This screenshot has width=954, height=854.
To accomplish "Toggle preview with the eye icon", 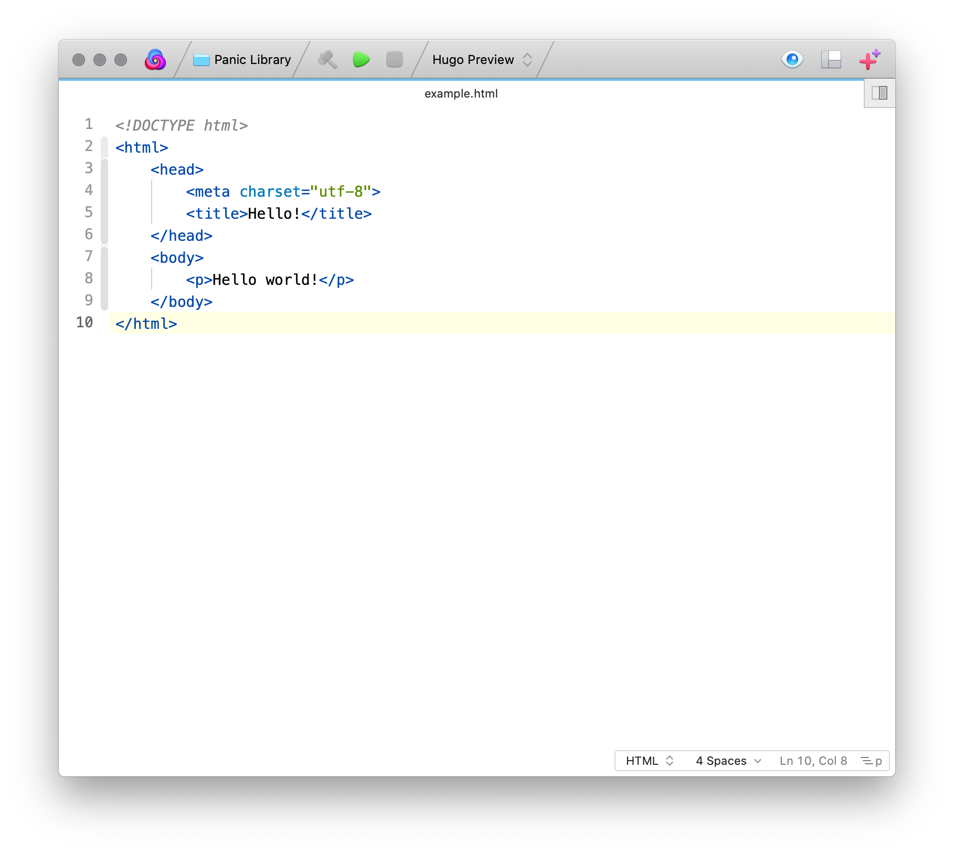I will click(792, 59).
